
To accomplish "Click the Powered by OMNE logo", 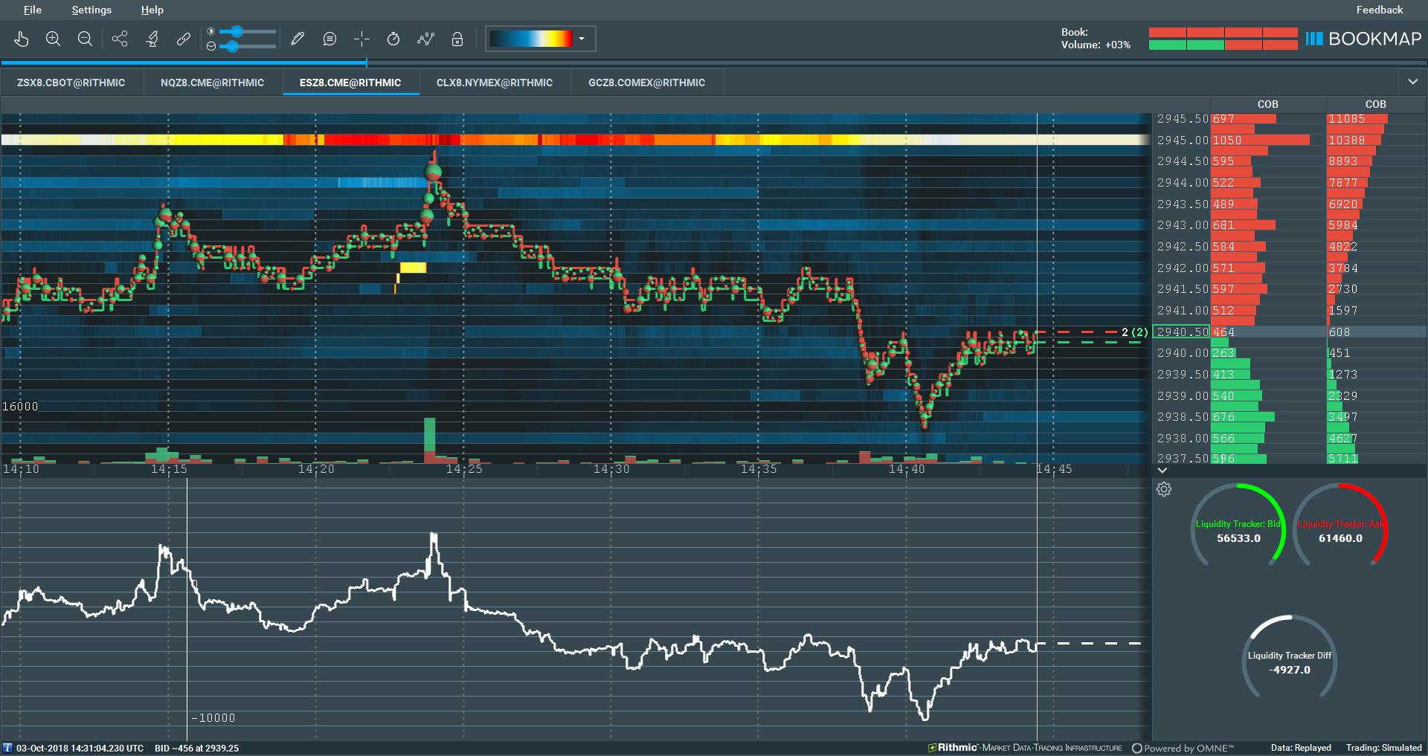I will [1183, 749].
